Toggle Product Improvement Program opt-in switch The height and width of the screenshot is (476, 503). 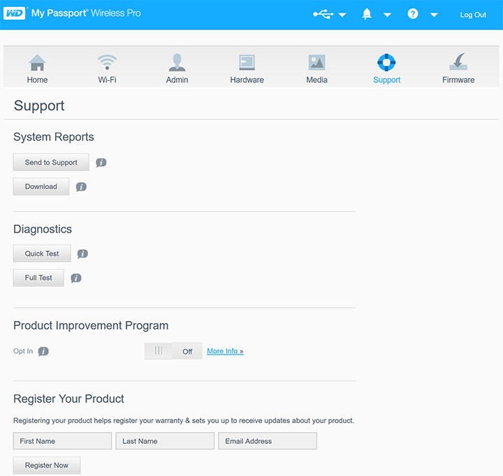click(x=173, y=351)
